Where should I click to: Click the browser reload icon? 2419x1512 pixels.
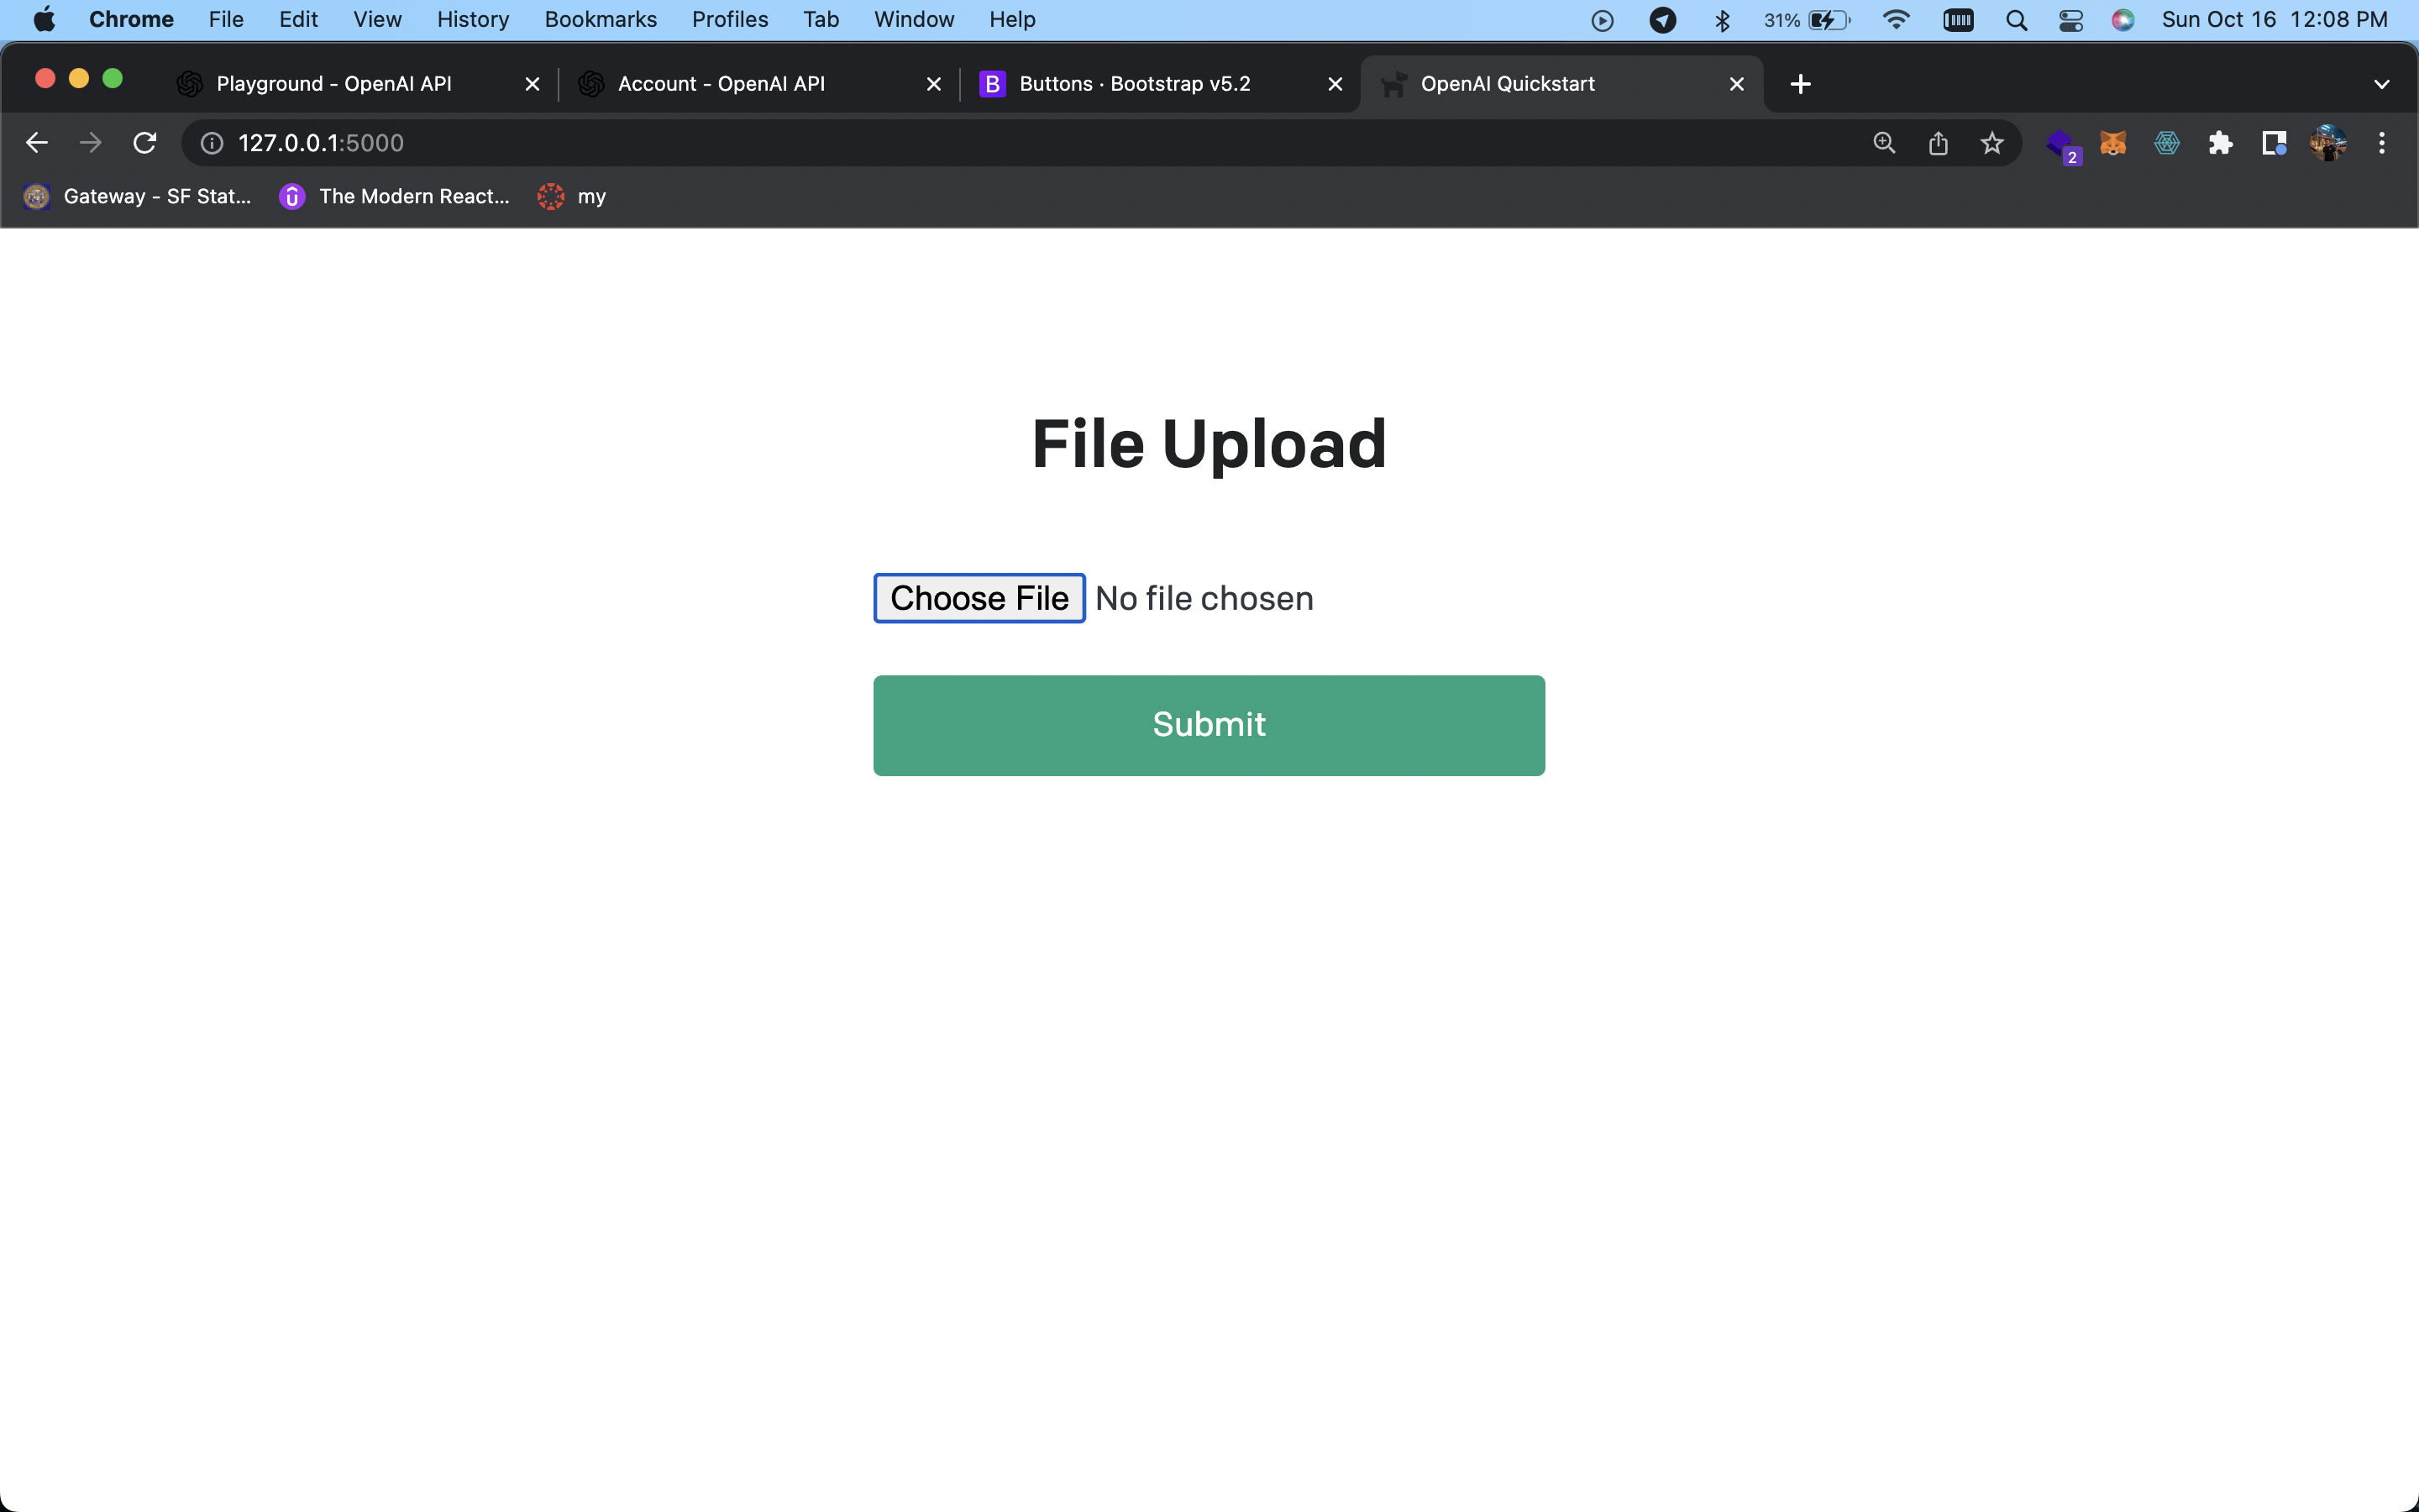[x=145, y=143]
